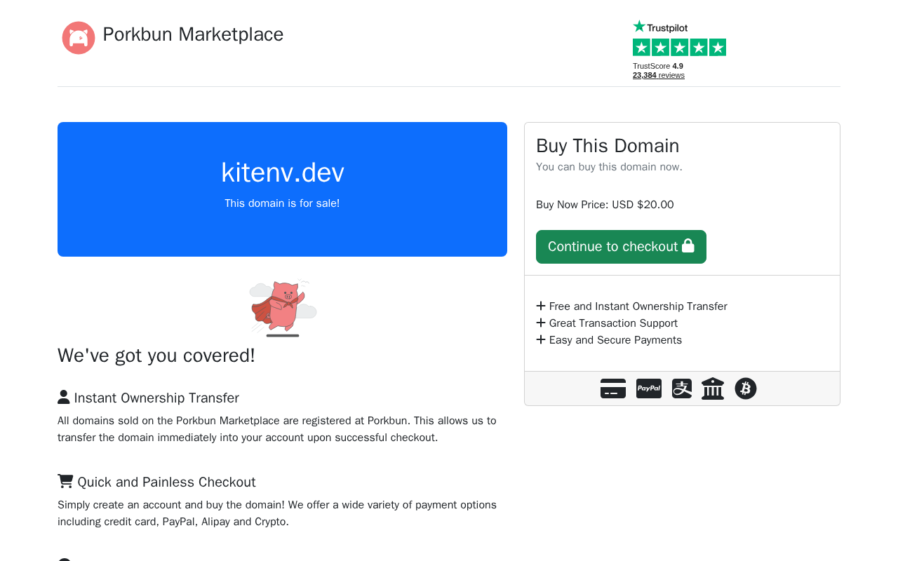This screenshot has width=898, height=561.
Task: Click the bank transfer building icon
Action: coord(713,388)
